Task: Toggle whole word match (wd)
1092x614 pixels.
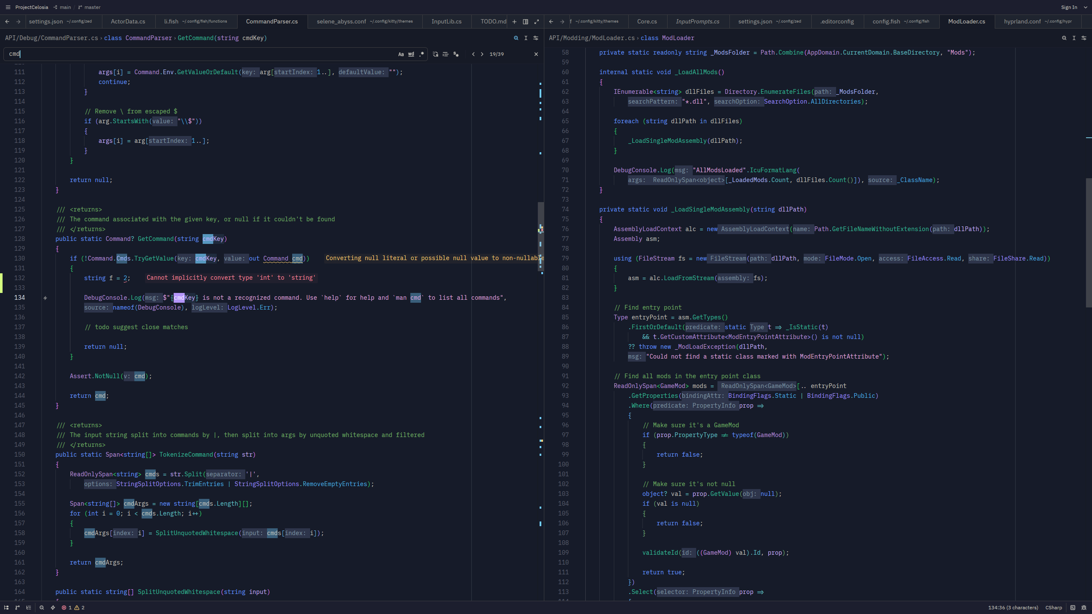Action: [411, 54]
